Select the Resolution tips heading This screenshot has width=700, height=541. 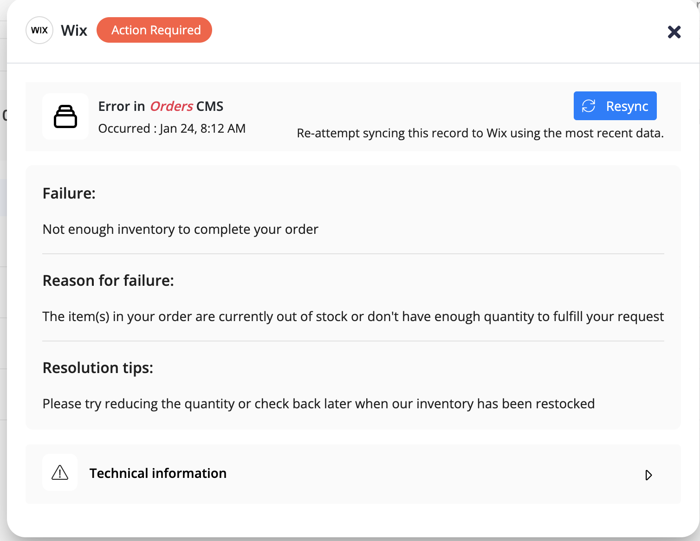click(x=98, y=368)
